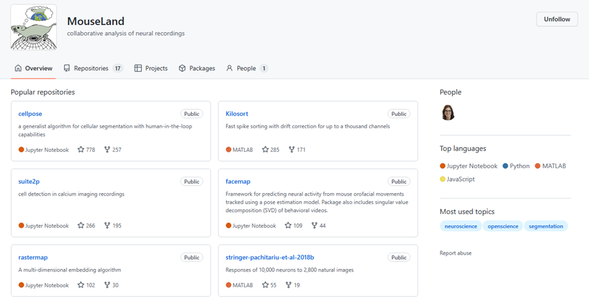Click the star icon on rastermap
Viewport: 589px width, 299px height.
point(81,285)
